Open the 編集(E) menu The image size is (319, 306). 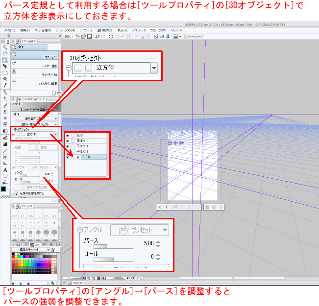25,30
